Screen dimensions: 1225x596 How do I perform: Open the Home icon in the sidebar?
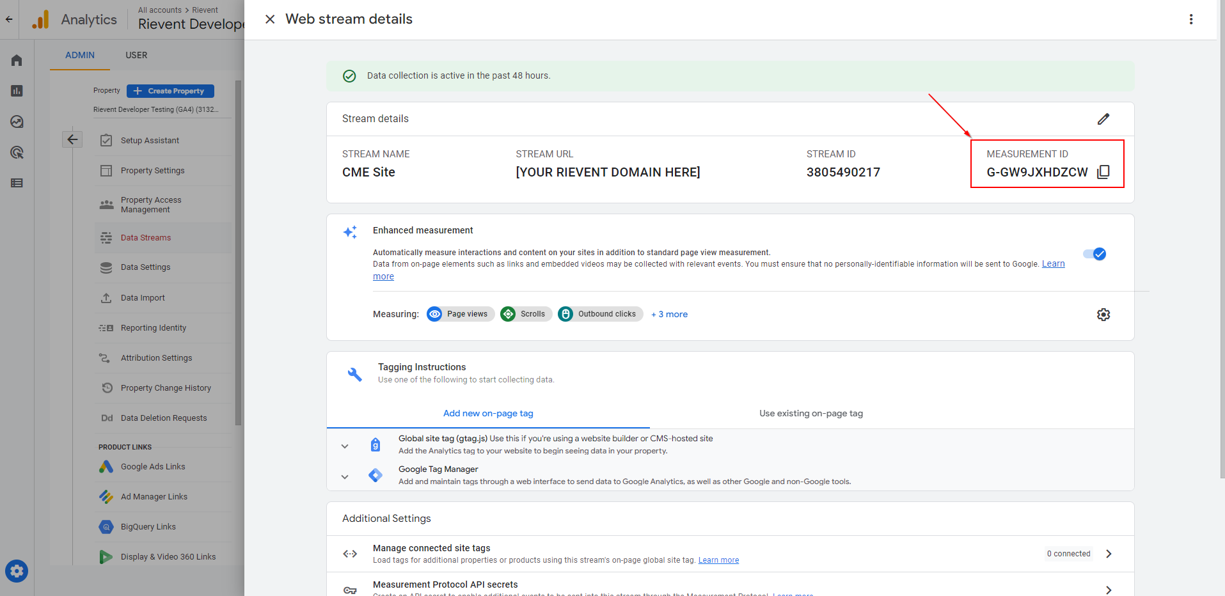pos(17,60)
